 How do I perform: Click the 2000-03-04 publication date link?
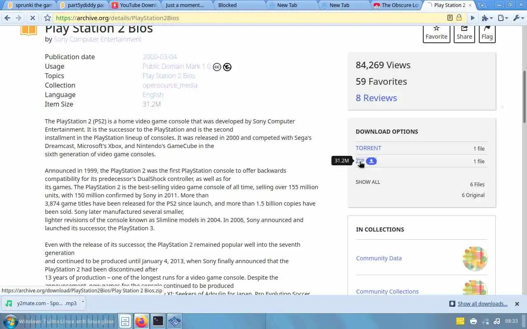pyautogui.click(x=160, y=57)
